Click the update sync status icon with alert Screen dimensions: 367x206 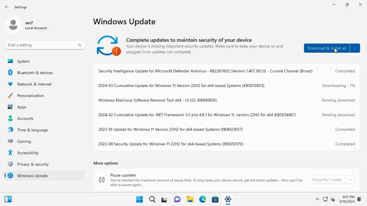(x=109, y=46)
